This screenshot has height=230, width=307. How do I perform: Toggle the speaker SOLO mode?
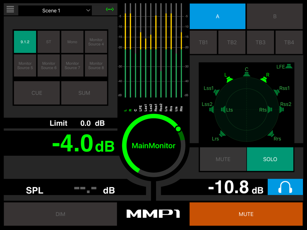(270, 159)
